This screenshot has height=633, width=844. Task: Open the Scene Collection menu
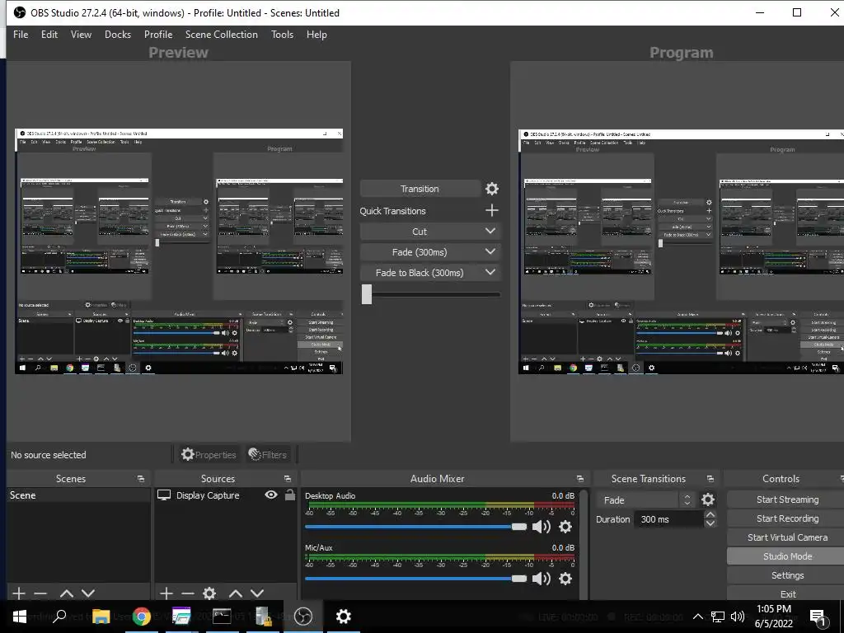click(x=221, y=35)
